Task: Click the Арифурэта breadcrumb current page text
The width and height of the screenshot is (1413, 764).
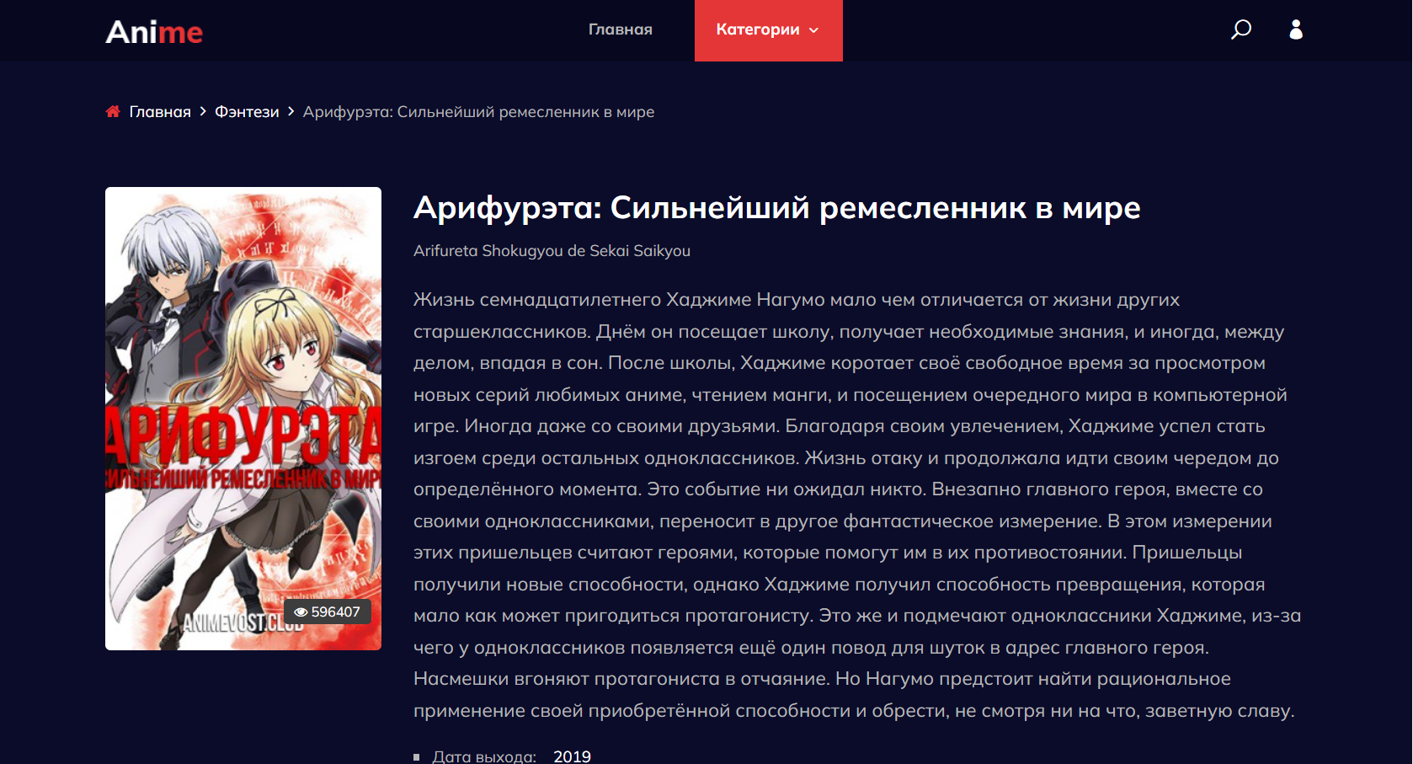Action: (478, 112)
